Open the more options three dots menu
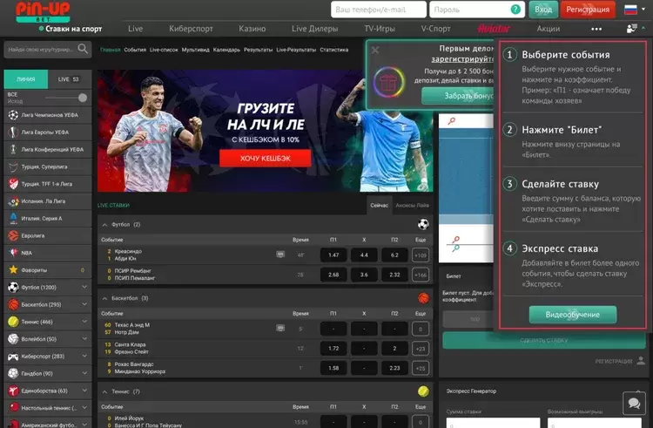The height and width of the screenshot is (428, 653). (596, 29)
